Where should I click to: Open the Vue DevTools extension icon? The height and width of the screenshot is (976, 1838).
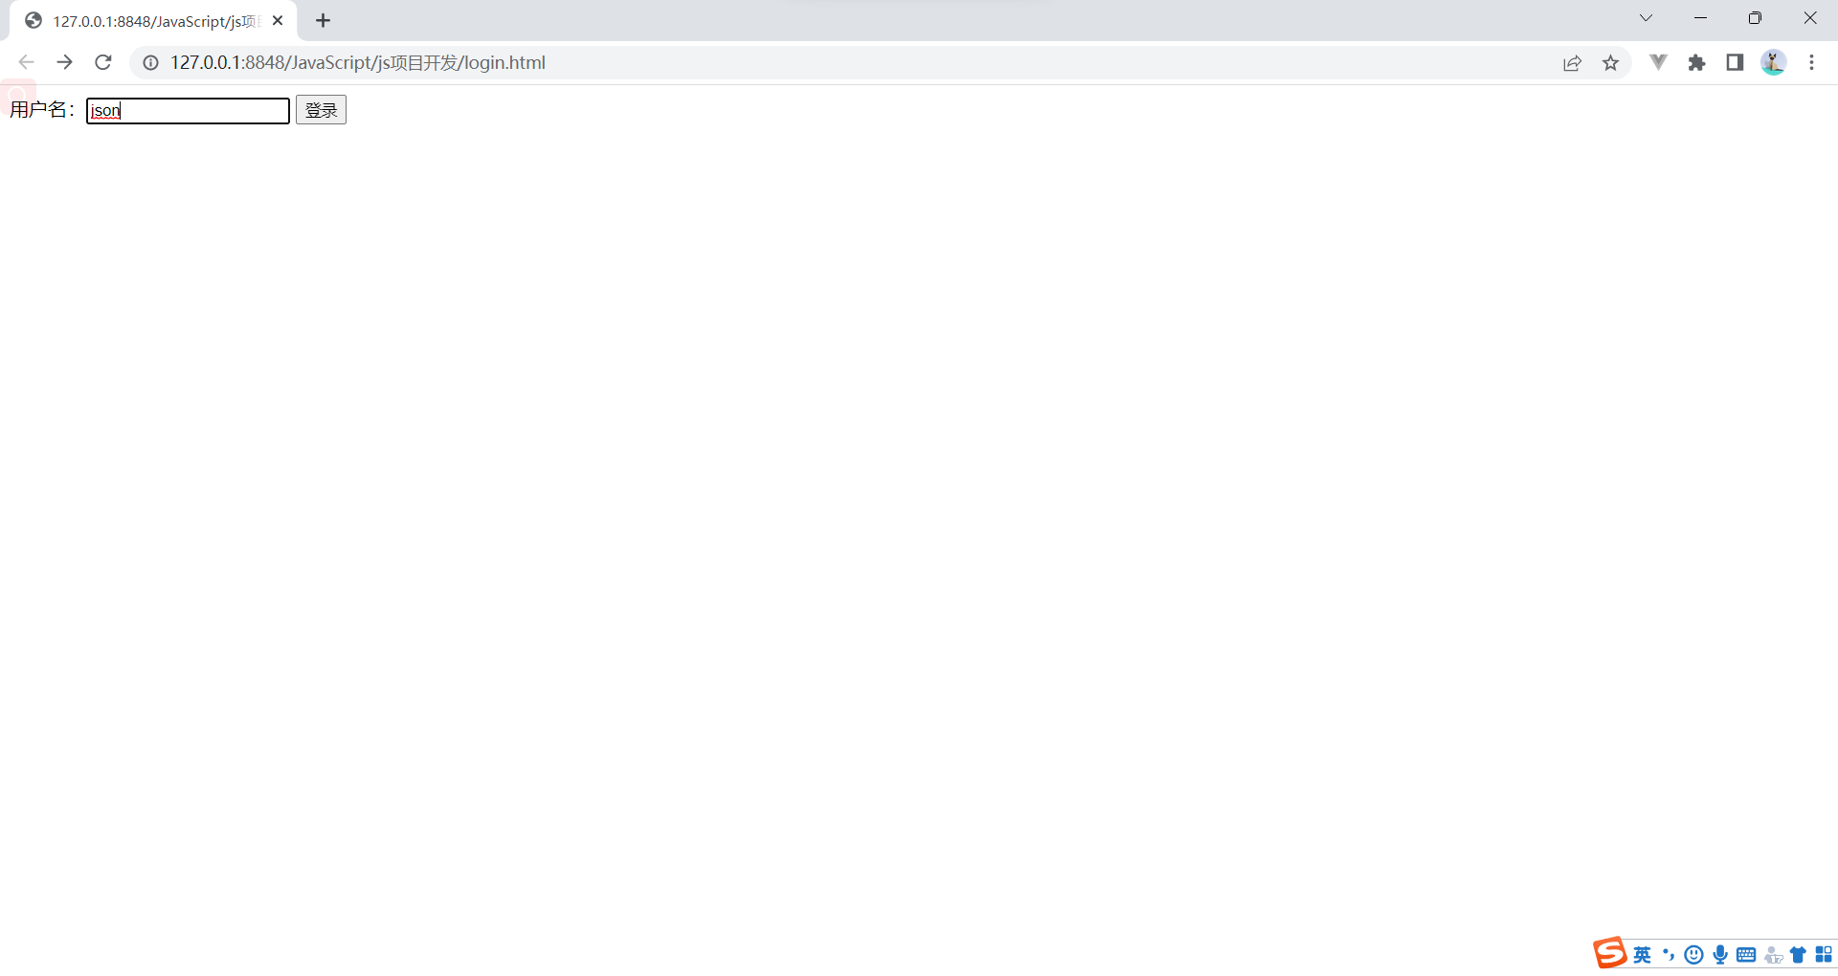coord(1658,62)
